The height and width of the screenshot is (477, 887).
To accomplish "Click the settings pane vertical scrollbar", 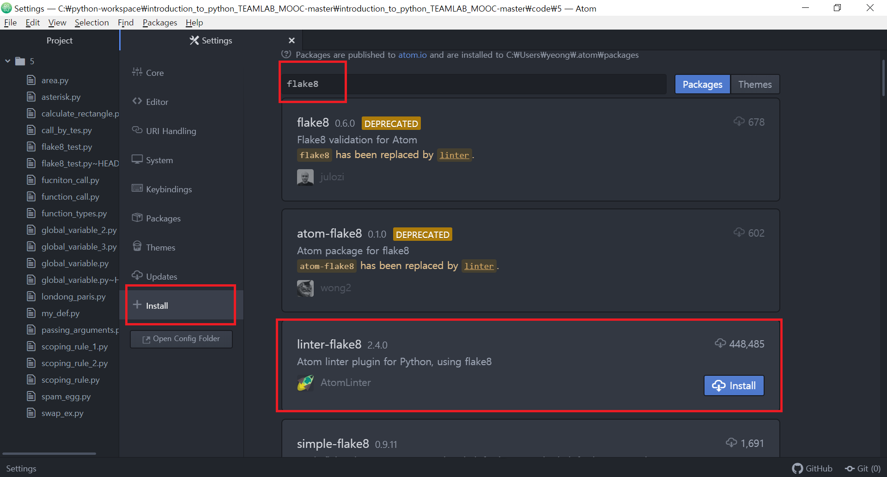I will 883,79.
